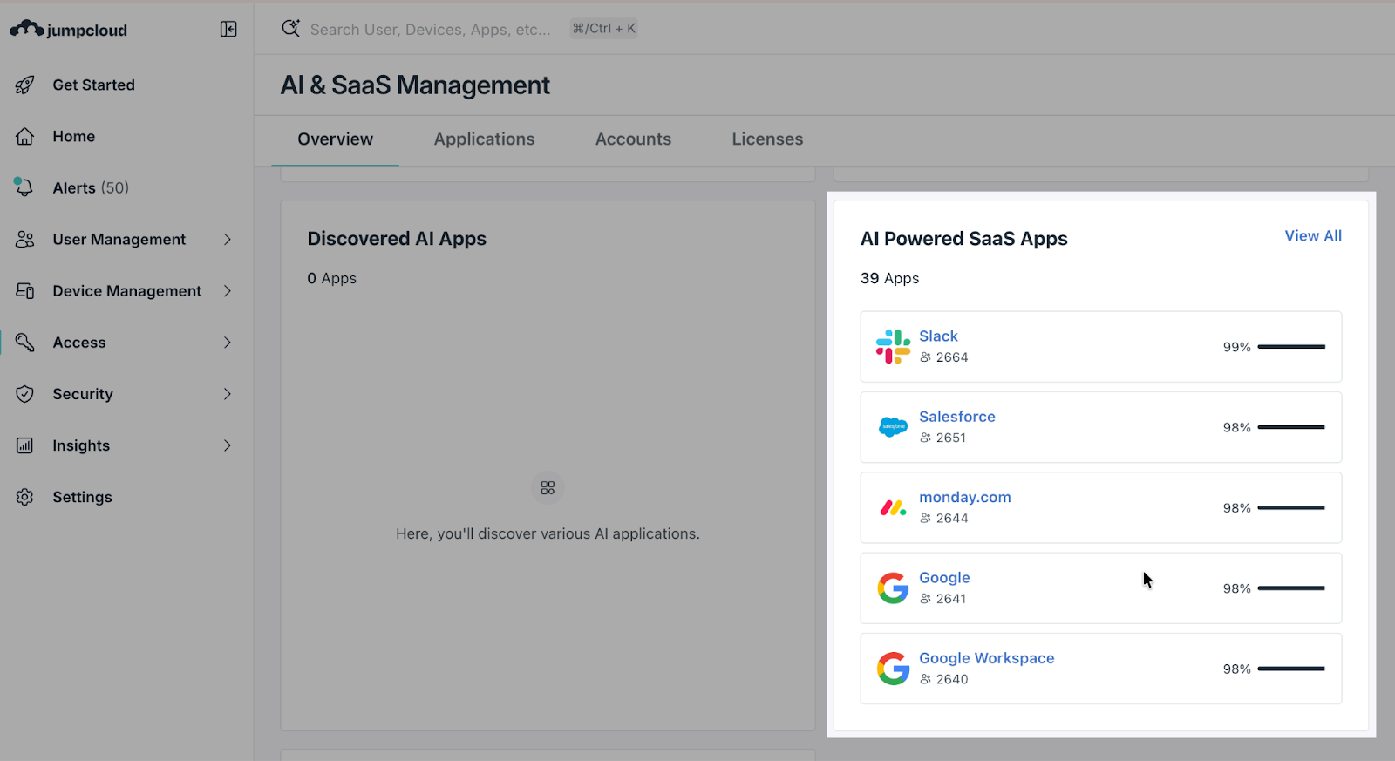
Task: Expand the Device Management section arrow
Action: point(228,291)
